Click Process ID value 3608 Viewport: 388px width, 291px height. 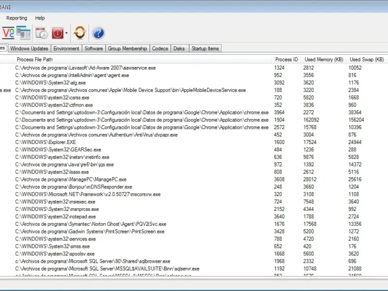pyautogui.click(x=279, y=179)
